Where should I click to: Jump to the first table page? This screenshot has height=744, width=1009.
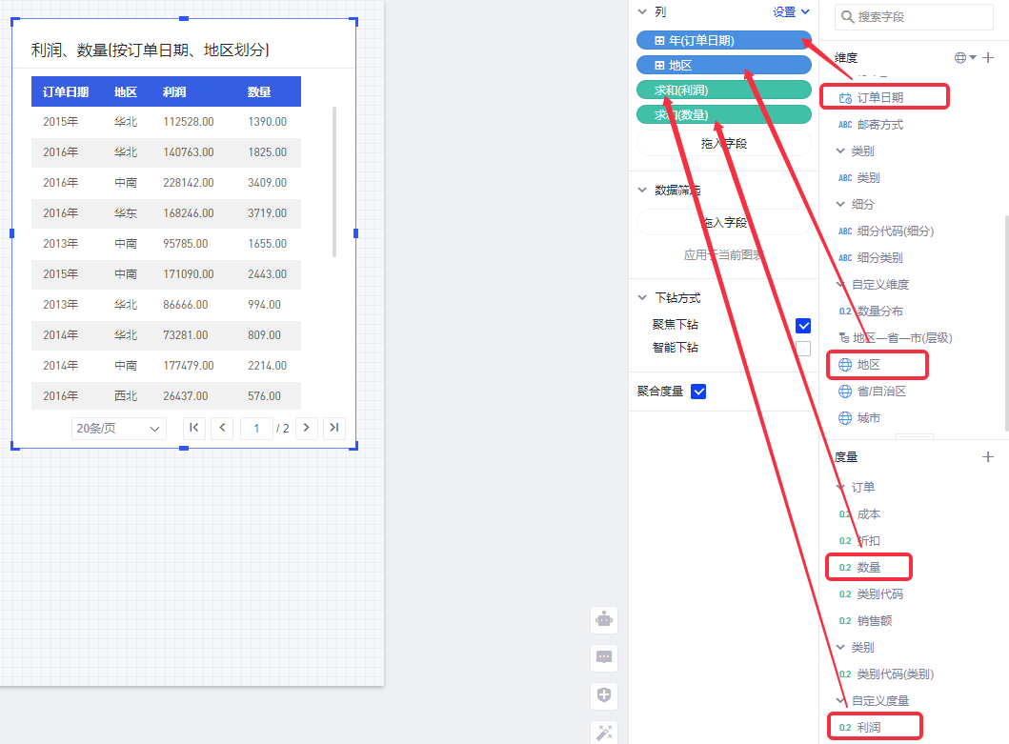[x=194, y=428]
